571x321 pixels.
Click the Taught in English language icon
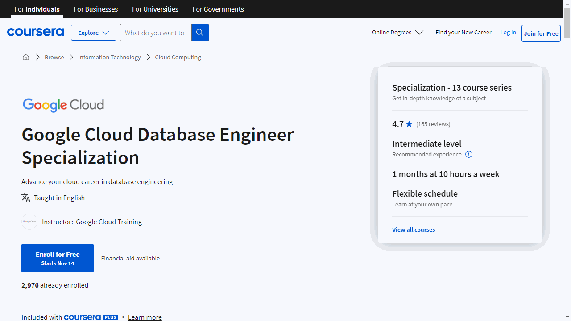[x=26, y=198]
